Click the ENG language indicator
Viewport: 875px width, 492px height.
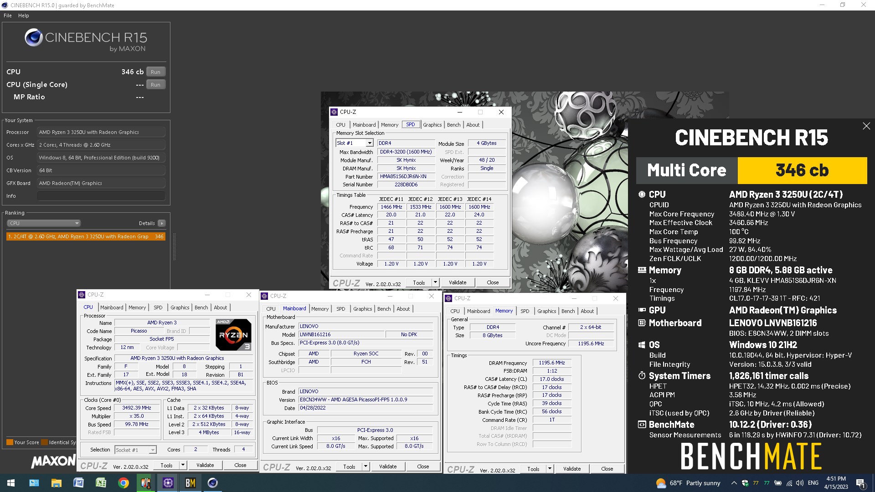click(x=813, y=483)
